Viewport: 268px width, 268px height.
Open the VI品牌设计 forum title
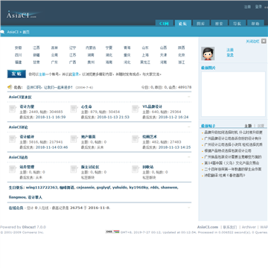tap(152, 106)
